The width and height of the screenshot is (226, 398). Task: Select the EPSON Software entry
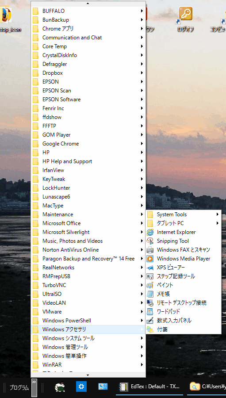click(x=88, y=99)
